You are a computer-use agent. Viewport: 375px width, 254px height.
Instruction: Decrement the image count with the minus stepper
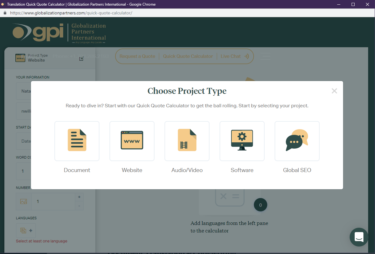(x=79, y=206)
